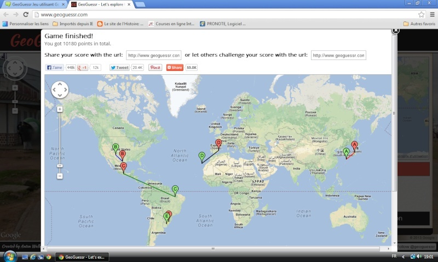This screenshot has height=262, width=438.
Task: Click Follow @geoguessr link in background
Action: [x=416, y=246]
